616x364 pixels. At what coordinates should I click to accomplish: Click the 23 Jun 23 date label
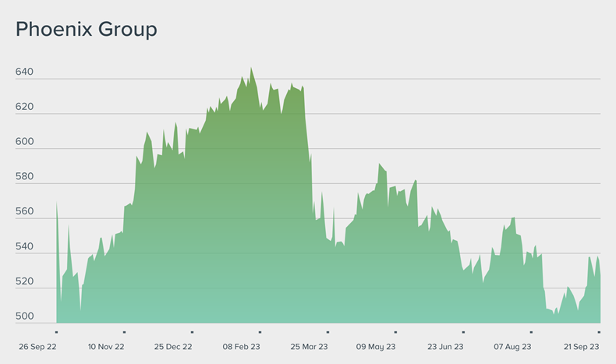445,347
